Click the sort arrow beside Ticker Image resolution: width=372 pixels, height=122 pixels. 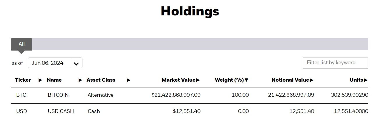click(40, 80)
